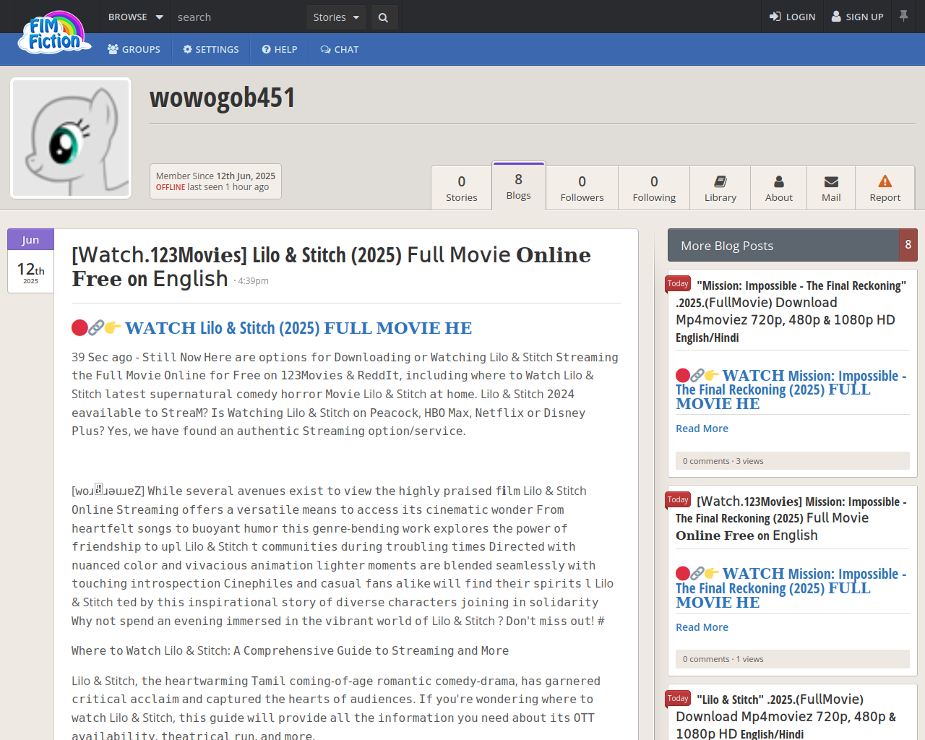925x740 pixels.
Task: Switch to the Followers tab
Action: (x=582, y=188)
